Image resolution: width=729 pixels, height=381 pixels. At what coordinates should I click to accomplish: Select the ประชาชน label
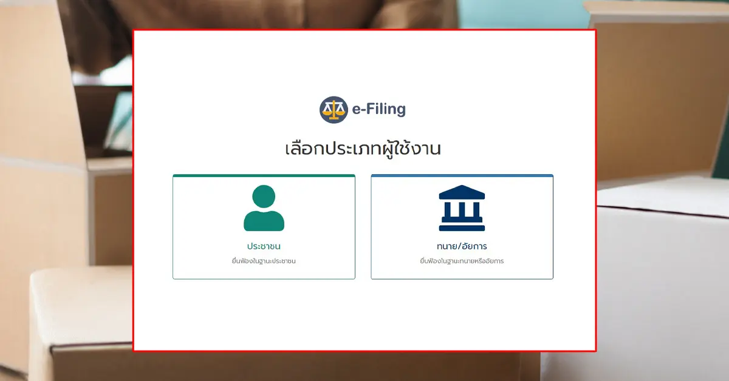(x=264, y=246)
